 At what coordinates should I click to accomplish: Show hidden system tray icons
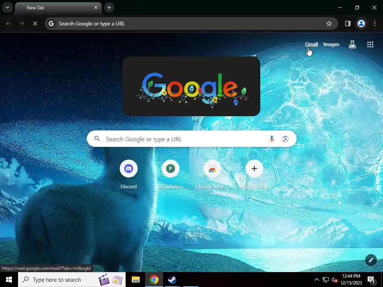coord(316,280)
